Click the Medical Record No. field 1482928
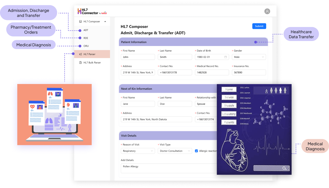 212,72
